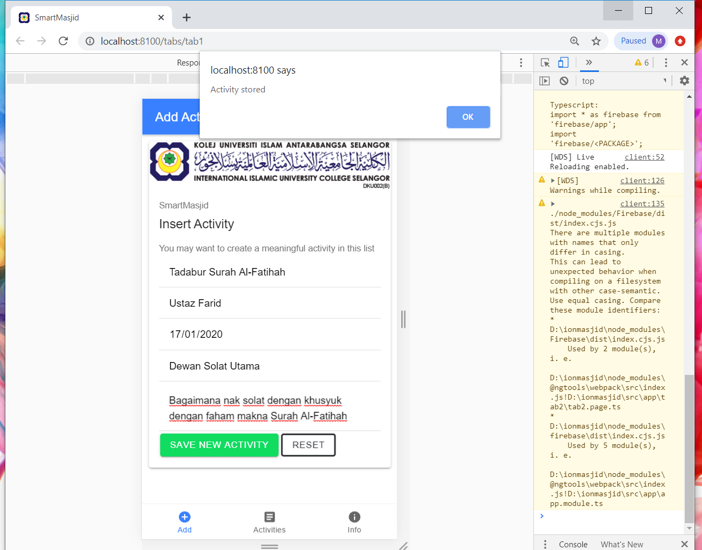Open the DevTools warnings count indicator
702x550 pixels.
point(642,62)
